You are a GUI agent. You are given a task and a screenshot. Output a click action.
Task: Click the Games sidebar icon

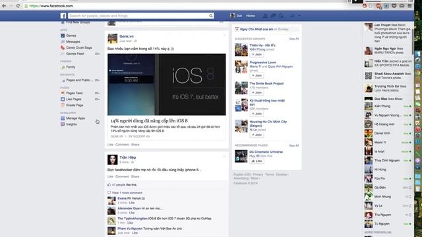63,36
